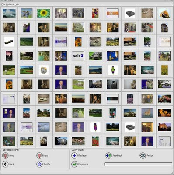The width and height of the screenshot is (174, 175).
Task: Pick the golden fan object thumbnail
Action: coord(164,13)
